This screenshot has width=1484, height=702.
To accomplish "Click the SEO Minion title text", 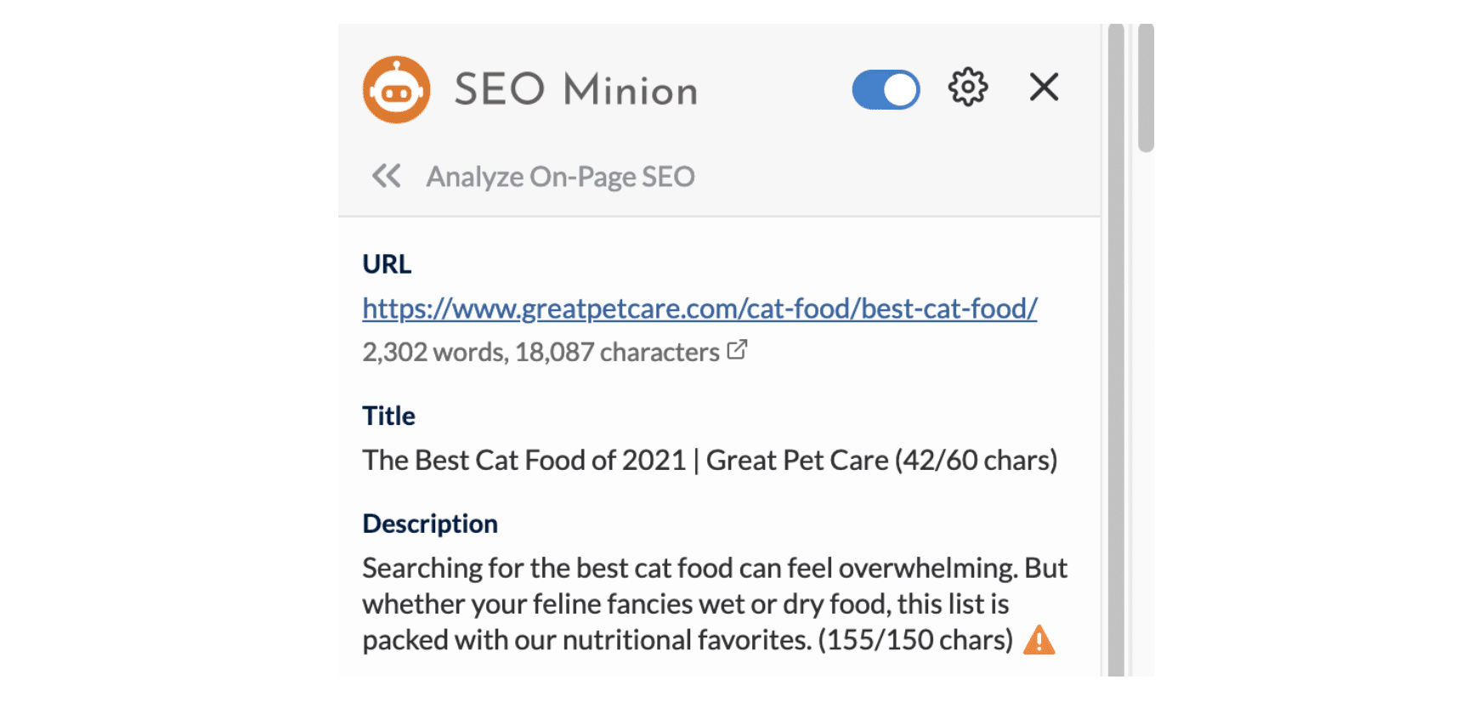I will pyautogui.click(x=576, y=89).
